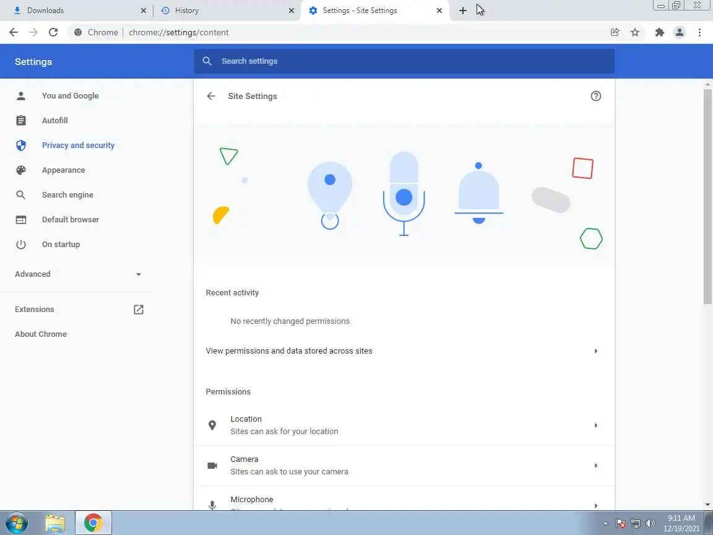This screenshot has width=713, height=535.
Task: Close the Downloads tab
Action: coord(143,11)
